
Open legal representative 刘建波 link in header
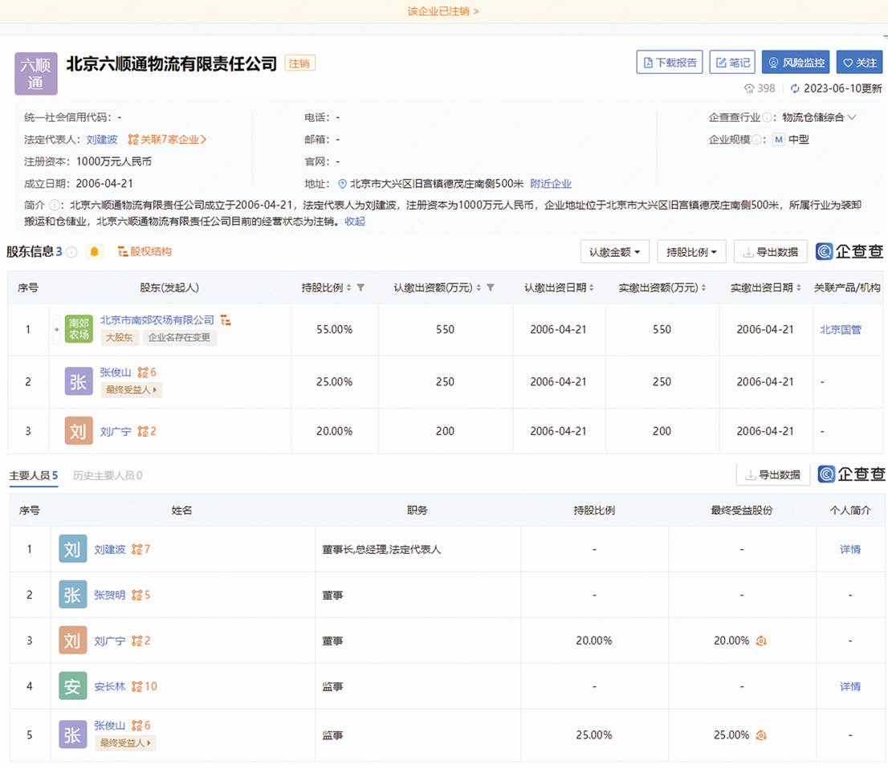click(x=102, y=140)
